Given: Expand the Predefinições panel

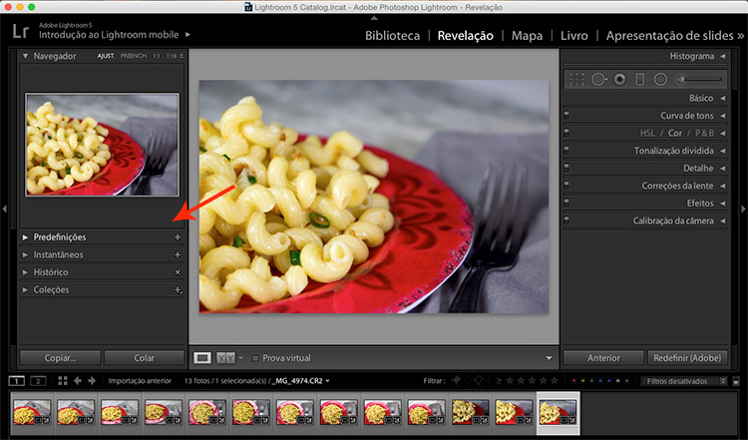Looking at the screenshot, I should coord(60,237).
